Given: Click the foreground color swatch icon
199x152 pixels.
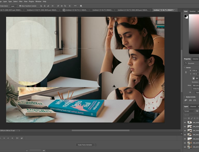Looking at the screenshot, I should click(x=186, y=16).
